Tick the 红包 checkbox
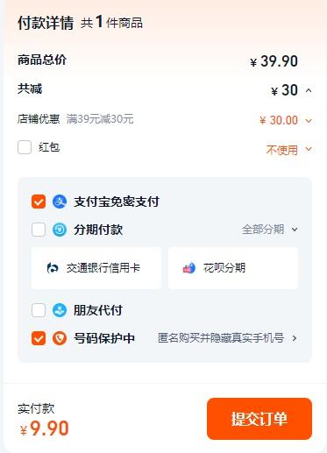This screenshot has height=453, width=327. [x=25, y=147]
